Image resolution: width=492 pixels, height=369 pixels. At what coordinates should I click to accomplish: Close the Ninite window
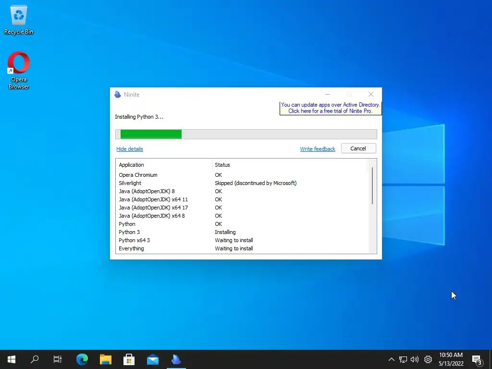point(371,94)
